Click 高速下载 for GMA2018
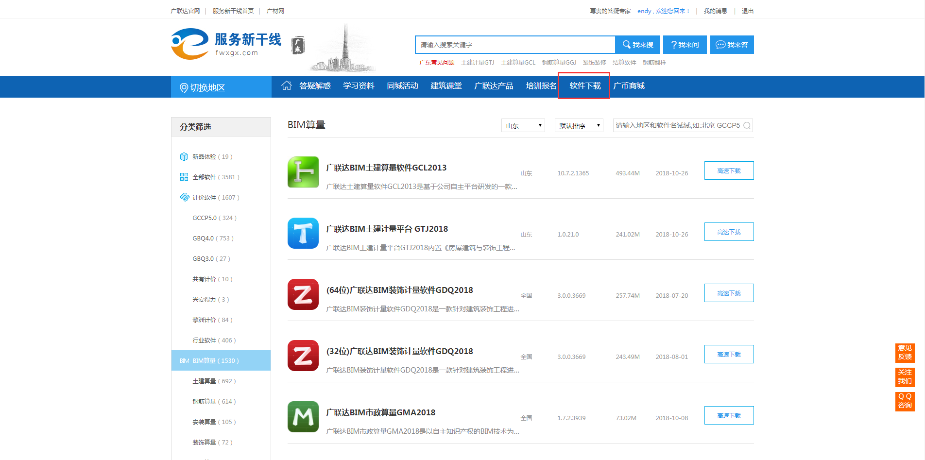925x460 pixels. tap(729, 415)
